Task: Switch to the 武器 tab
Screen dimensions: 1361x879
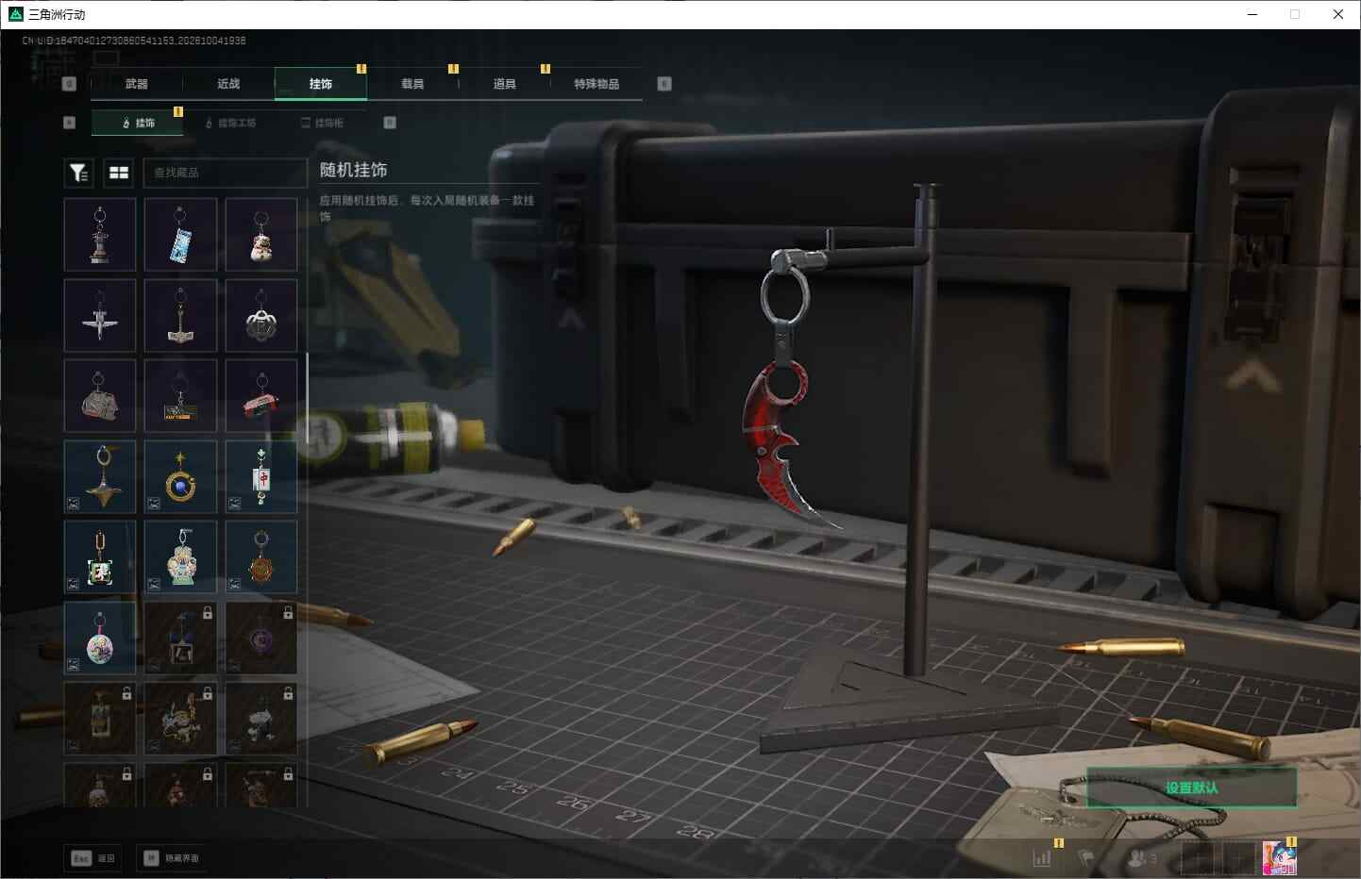Action: coord(137,84)
